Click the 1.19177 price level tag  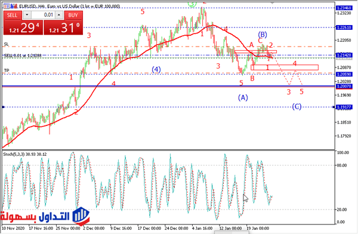pos(344,107)
